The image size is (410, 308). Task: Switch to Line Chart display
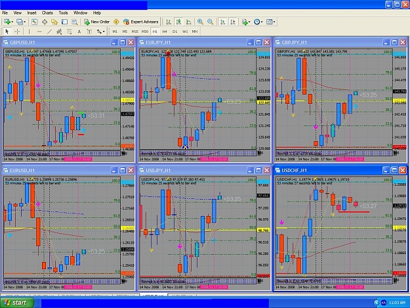coord(188,22)
